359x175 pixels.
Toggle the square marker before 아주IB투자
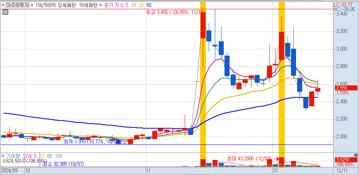pyautogui.click(x=2, y=5)
